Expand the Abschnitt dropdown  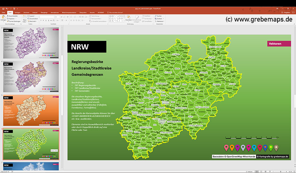point(33,21)
